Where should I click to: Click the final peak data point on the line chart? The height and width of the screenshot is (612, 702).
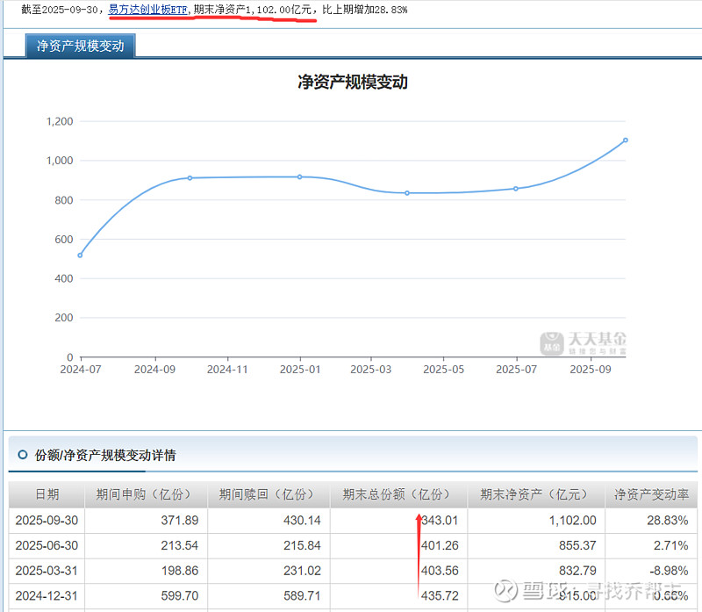[625, 140]
